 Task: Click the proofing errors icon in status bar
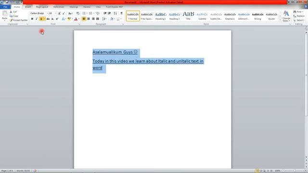pyautogui.click(x=35, y=171)
